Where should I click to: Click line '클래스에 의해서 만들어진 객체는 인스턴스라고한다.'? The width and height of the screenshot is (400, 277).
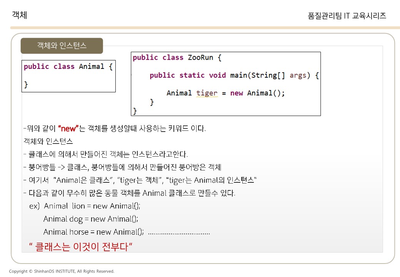click(x=106, y=154)
